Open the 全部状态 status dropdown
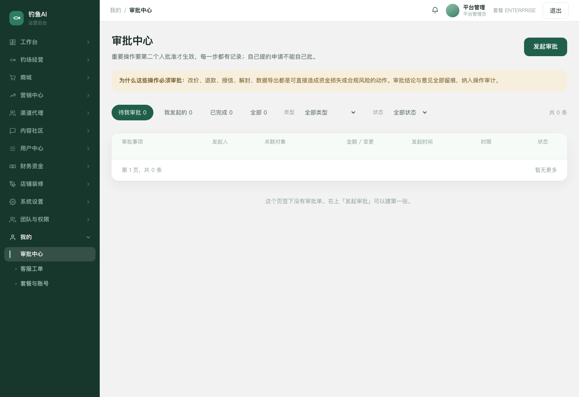The width and height of the screenshot is (579, 397). (x=410, y=112)
